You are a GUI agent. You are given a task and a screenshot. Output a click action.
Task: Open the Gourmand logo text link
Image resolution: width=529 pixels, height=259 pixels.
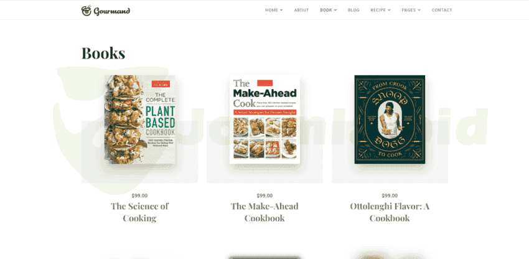pos(111,11)
